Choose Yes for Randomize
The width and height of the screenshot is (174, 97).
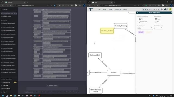tap(156, 19)
